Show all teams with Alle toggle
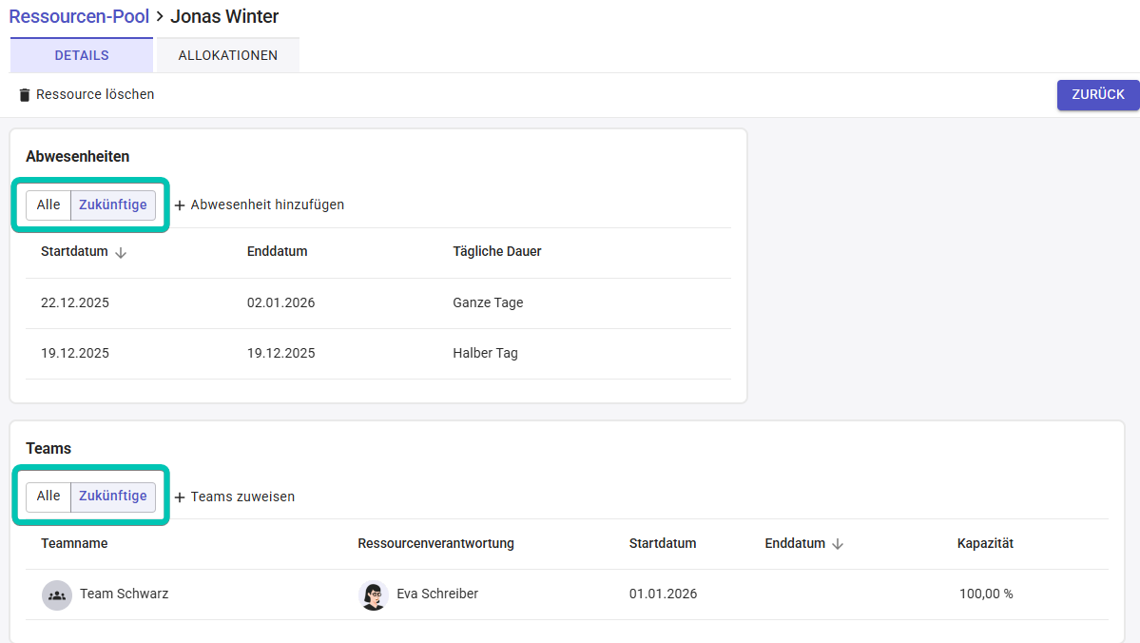Screen dimensions: 1140x643 (x=48, y=497)
